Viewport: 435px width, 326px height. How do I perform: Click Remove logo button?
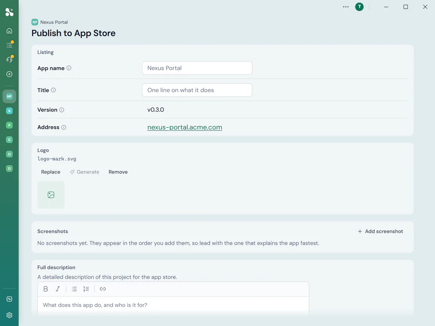118,172
